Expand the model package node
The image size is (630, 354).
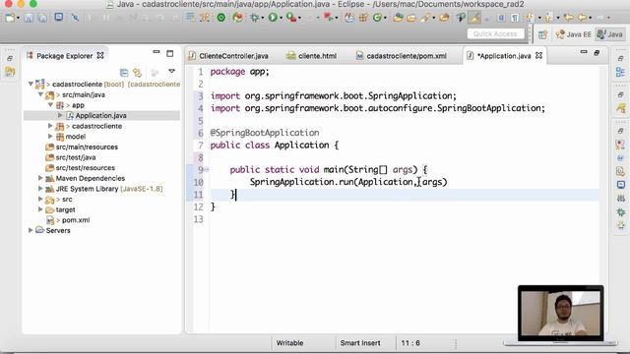(x=50, y=136)
